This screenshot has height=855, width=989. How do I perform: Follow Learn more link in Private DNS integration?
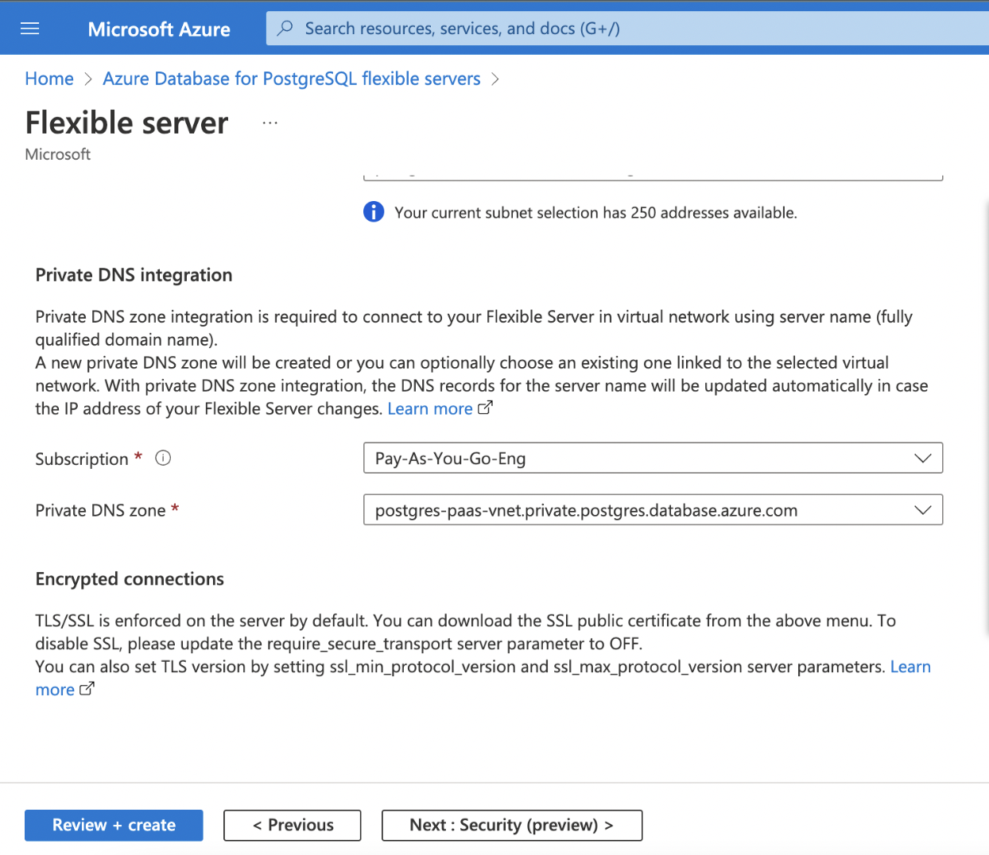pyautogui.click(x=430, y=408)
